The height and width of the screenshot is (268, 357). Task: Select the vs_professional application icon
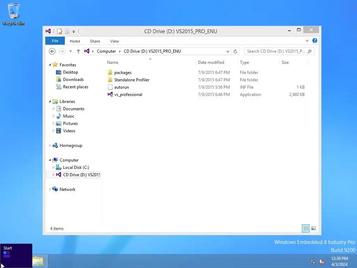[110, 94]
